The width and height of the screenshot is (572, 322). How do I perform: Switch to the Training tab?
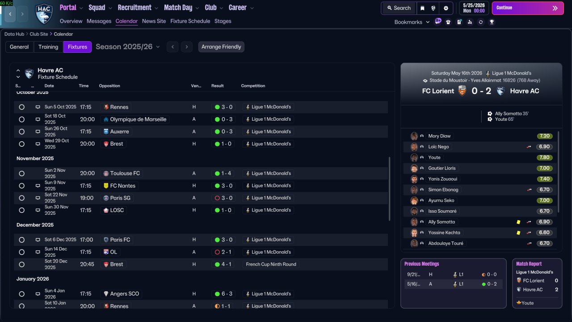coord(48,47)
